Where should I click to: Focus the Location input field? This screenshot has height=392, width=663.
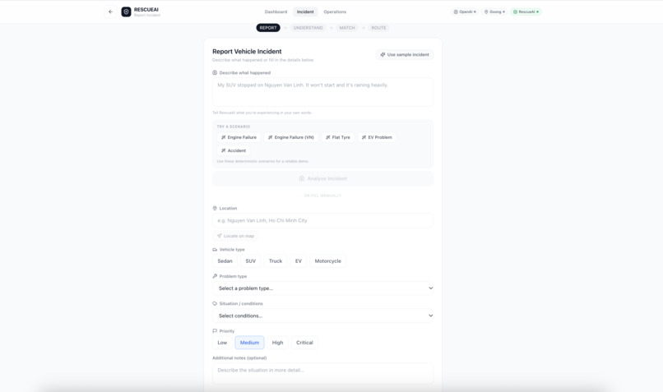pos(322,220)
